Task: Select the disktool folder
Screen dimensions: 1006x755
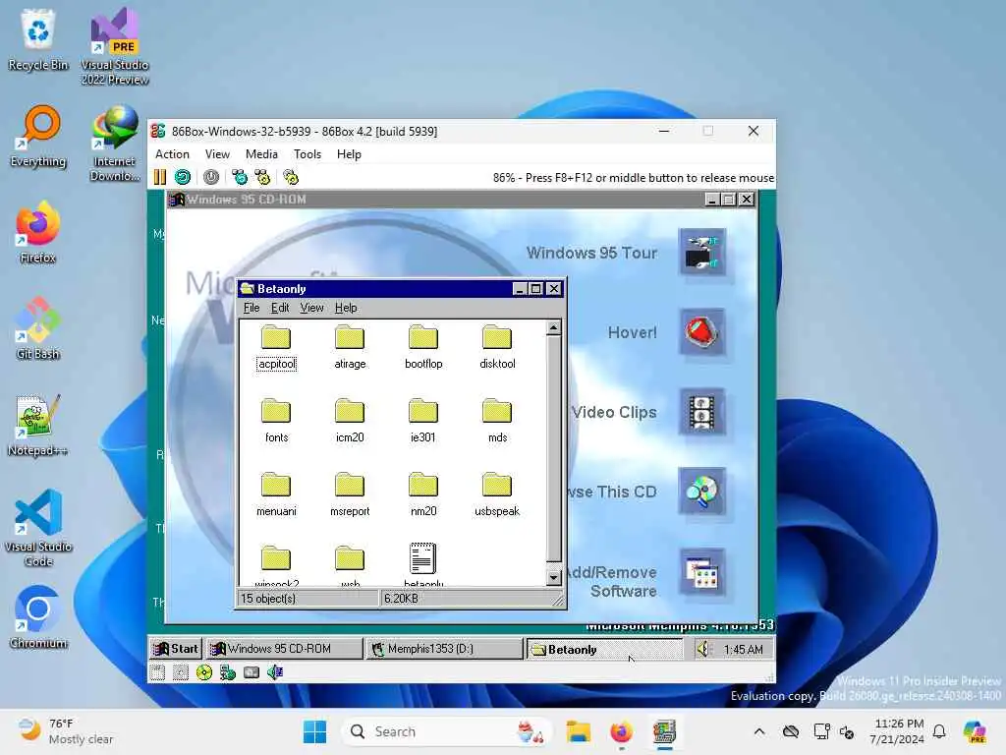Action: 497,347
